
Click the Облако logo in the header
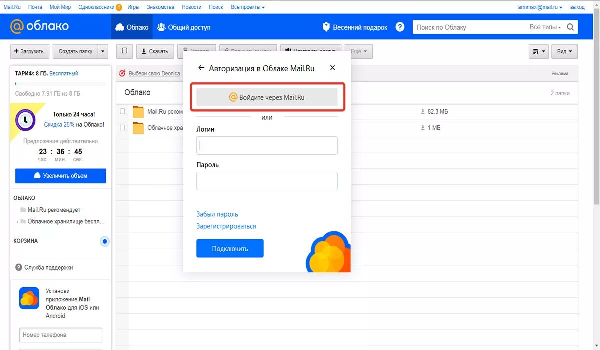(40, 26)
